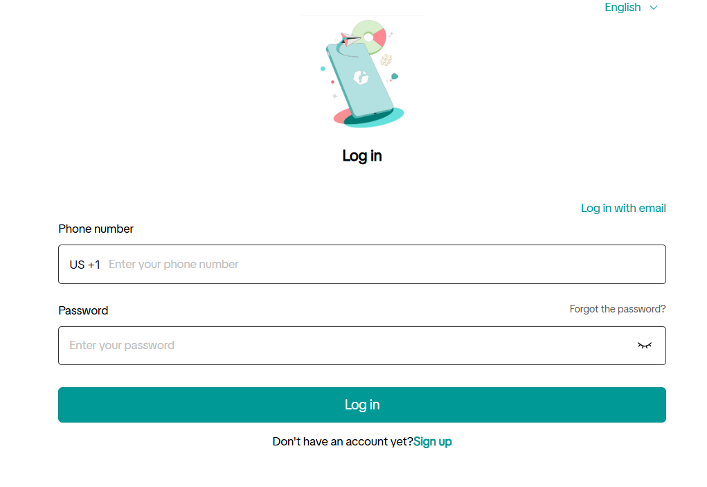Click the paper plane graphic
Viewport: 707px width, 487px height.
350,39
